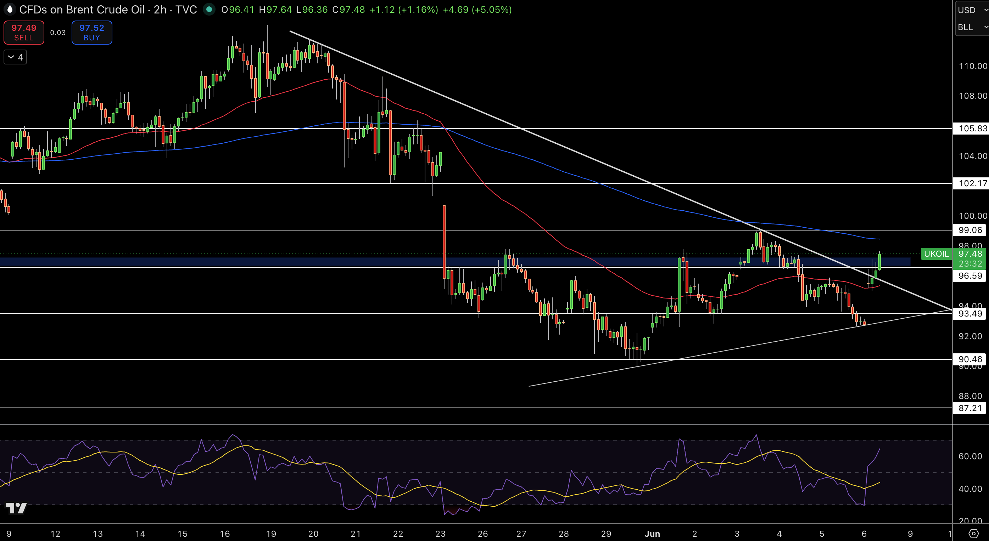This screenshot has height=541, width=989.
Task: Click the 97.49 SELL button
Action: click(x=24, y=33)
